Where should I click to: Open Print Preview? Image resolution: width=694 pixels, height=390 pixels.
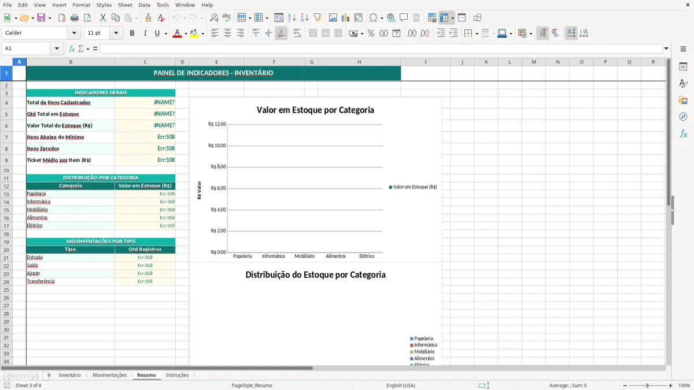[87, 18]
